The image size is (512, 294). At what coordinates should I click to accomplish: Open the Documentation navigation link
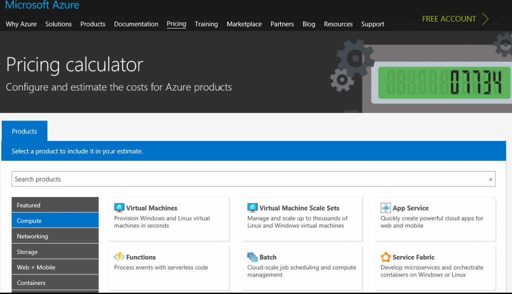[136, 24]
